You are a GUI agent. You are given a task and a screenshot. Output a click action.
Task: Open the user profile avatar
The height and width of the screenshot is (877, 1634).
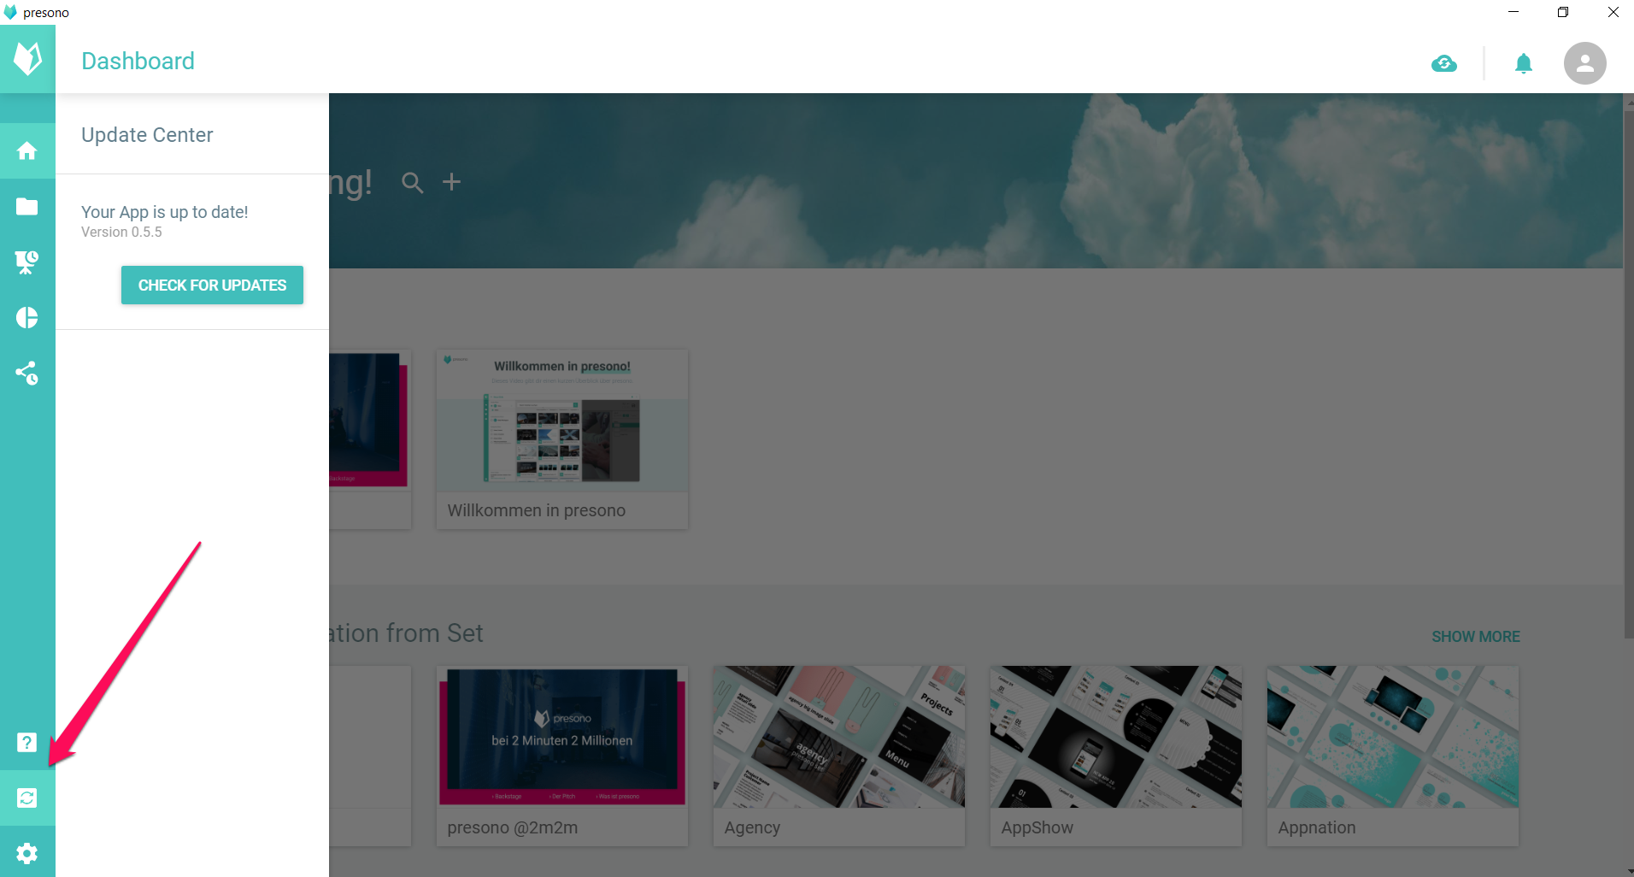point(1585,63)
